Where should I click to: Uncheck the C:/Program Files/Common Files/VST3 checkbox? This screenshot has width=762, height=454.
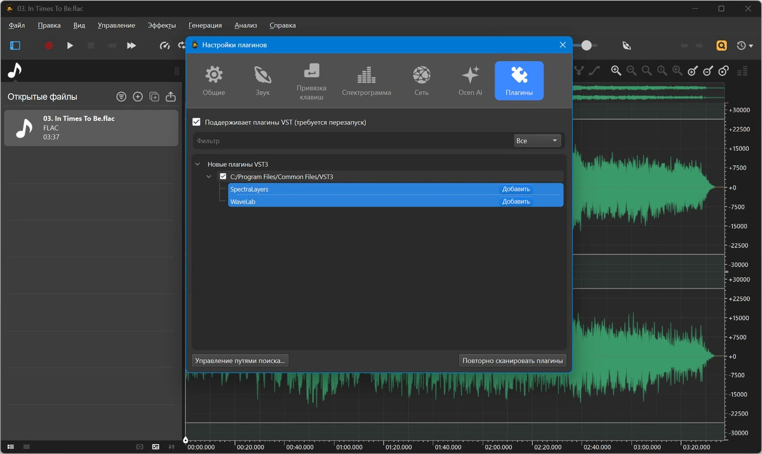223,177
